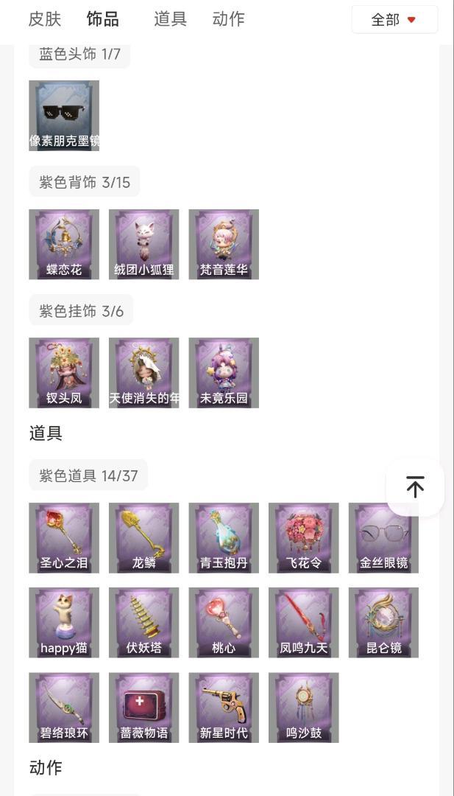Viewport: 454px width, 796px height.
Task: Switch to the 道具 tab
Action: pos(170,19)
